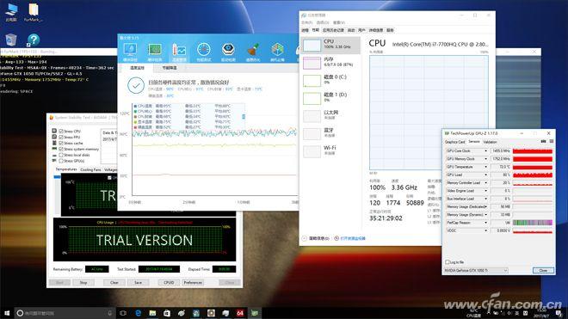The height and width of the screenshot is (319, 568).
Task: Expand the GPU Core Clock dropdown arrow
Action: [x=485, y=151]
